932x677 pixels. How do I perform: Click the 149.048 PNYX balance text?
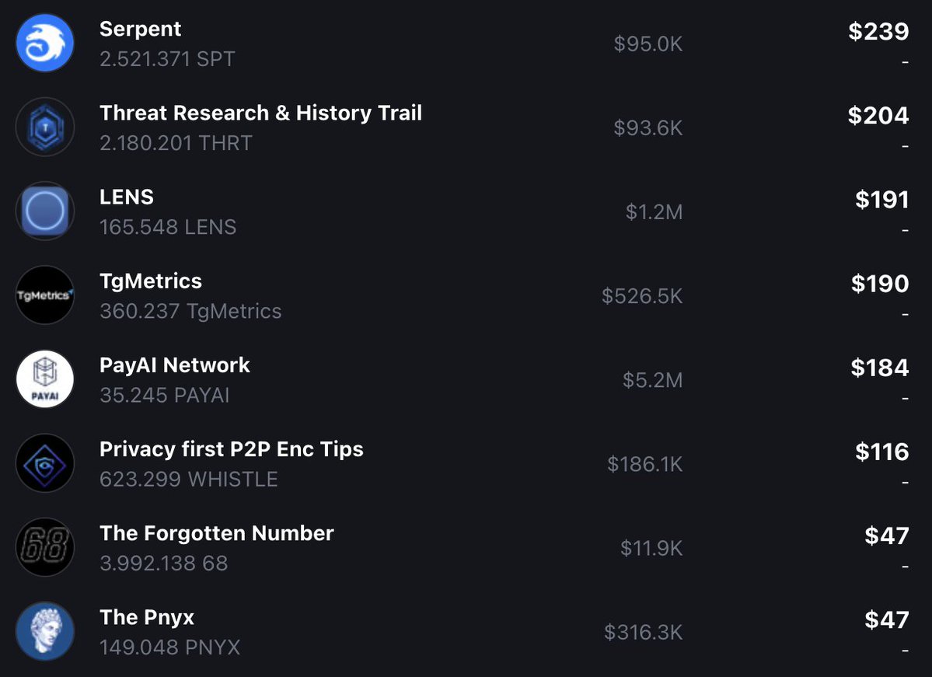pos(169,647)
